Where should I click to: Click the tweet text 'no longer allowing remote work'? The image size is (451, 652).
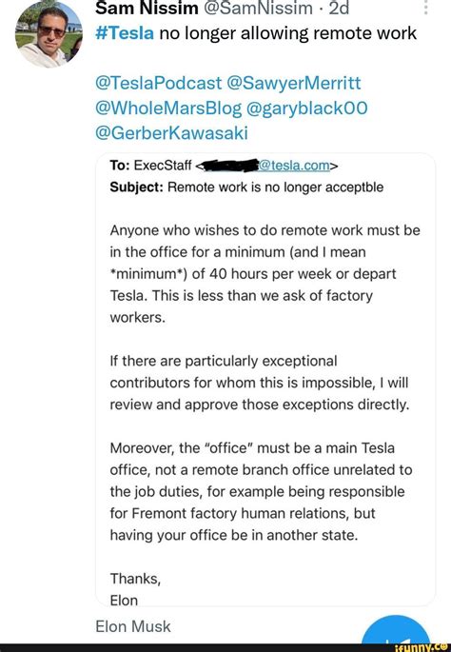287,33
